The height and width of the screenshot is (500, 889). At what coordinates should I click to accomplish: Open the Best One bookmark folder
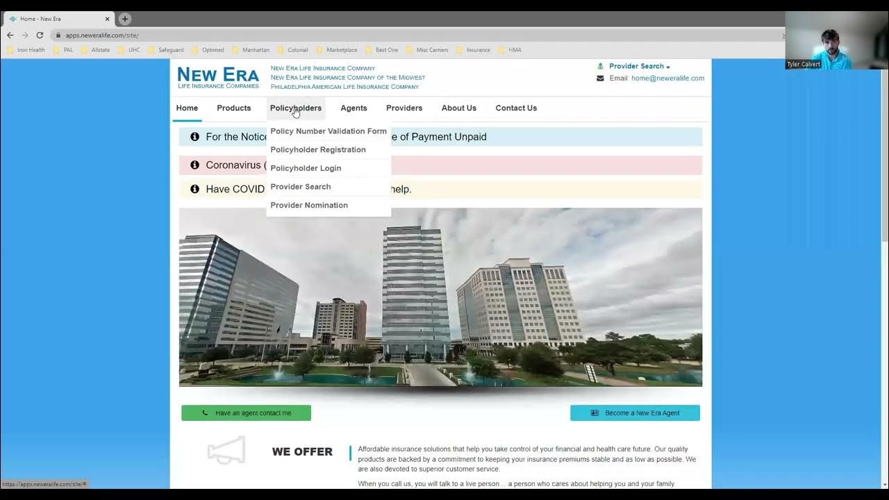click(x=382, y=50)
